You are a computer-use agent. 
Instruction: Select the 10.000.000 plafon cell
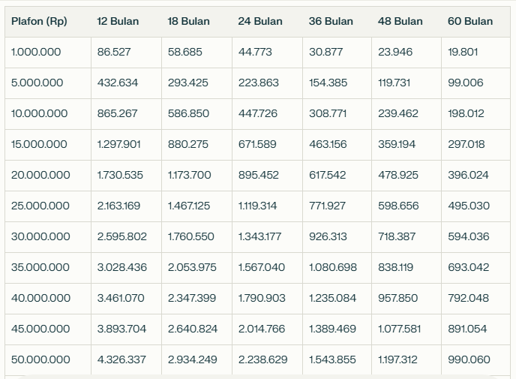(x=39, y=113)
